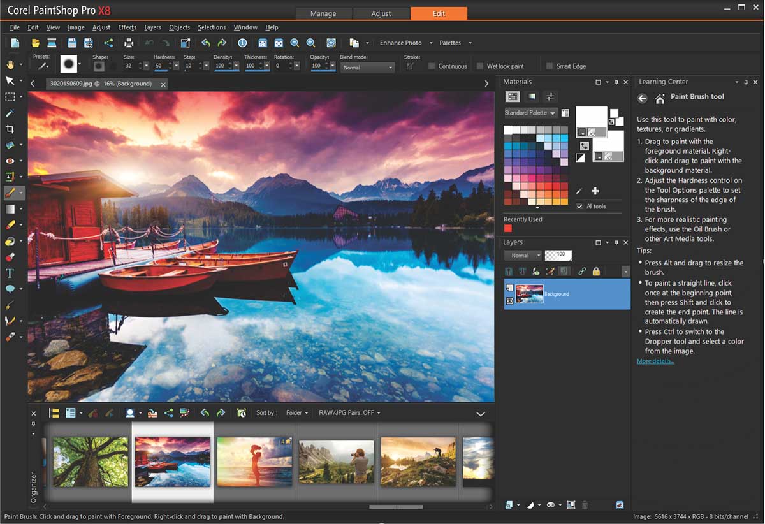
Task: Select the Crop tool in the left toolbar
Action: (x=10, y=129)
